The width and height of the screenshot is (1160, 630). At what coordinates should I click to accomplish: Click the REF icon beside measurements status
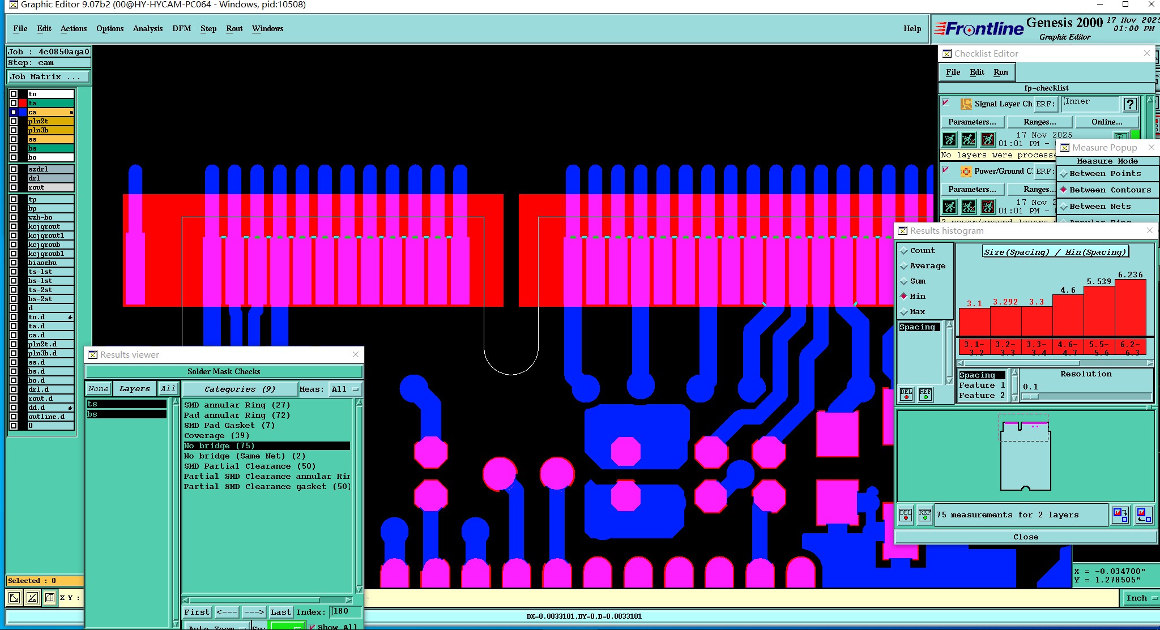pos(925,515)
